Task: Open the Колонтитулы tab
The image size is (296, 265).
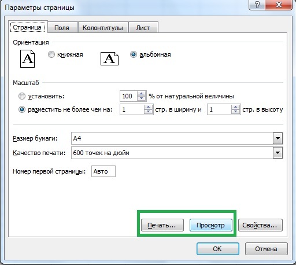Action: point(103,28)
